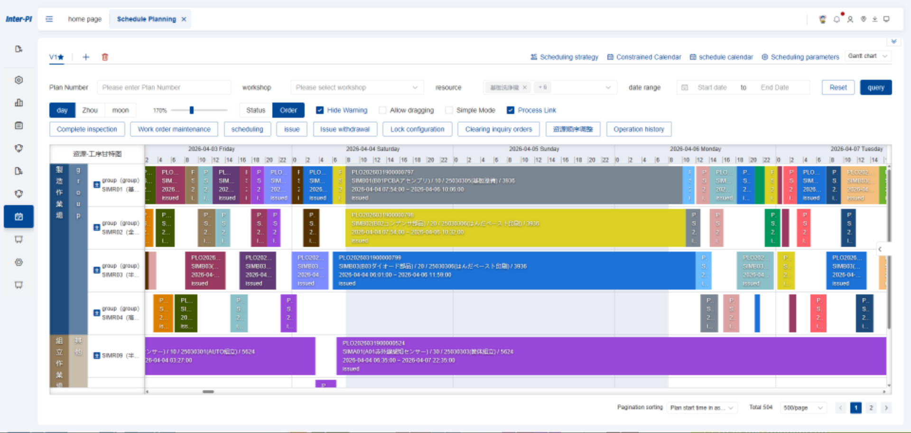Click the diamond theme icon in the header
911x433 pixels.
(x=864, y=19)
